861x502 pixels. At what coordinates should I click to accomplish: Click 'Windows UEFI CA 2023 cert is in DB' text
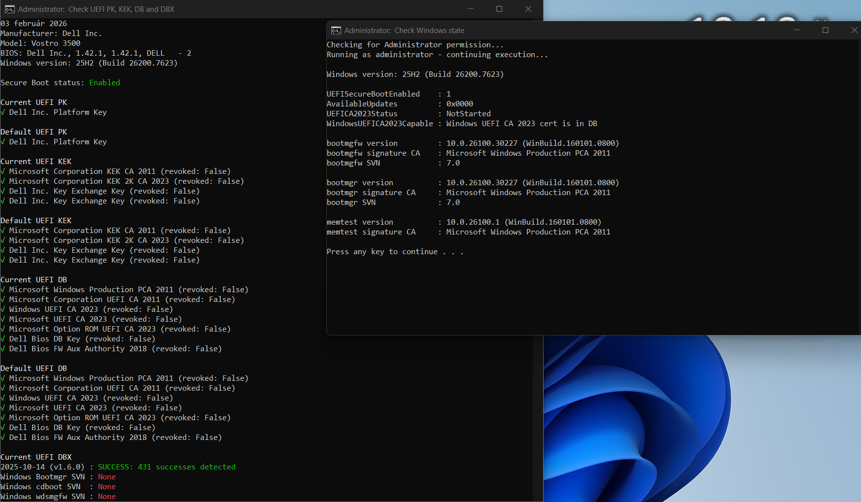522,124
